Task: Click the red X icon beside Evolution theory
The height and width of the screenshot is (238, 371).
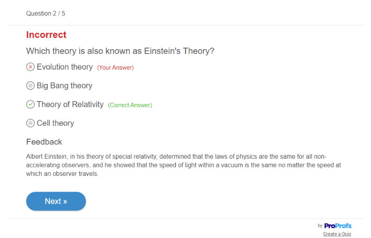Action: [30, 67]
